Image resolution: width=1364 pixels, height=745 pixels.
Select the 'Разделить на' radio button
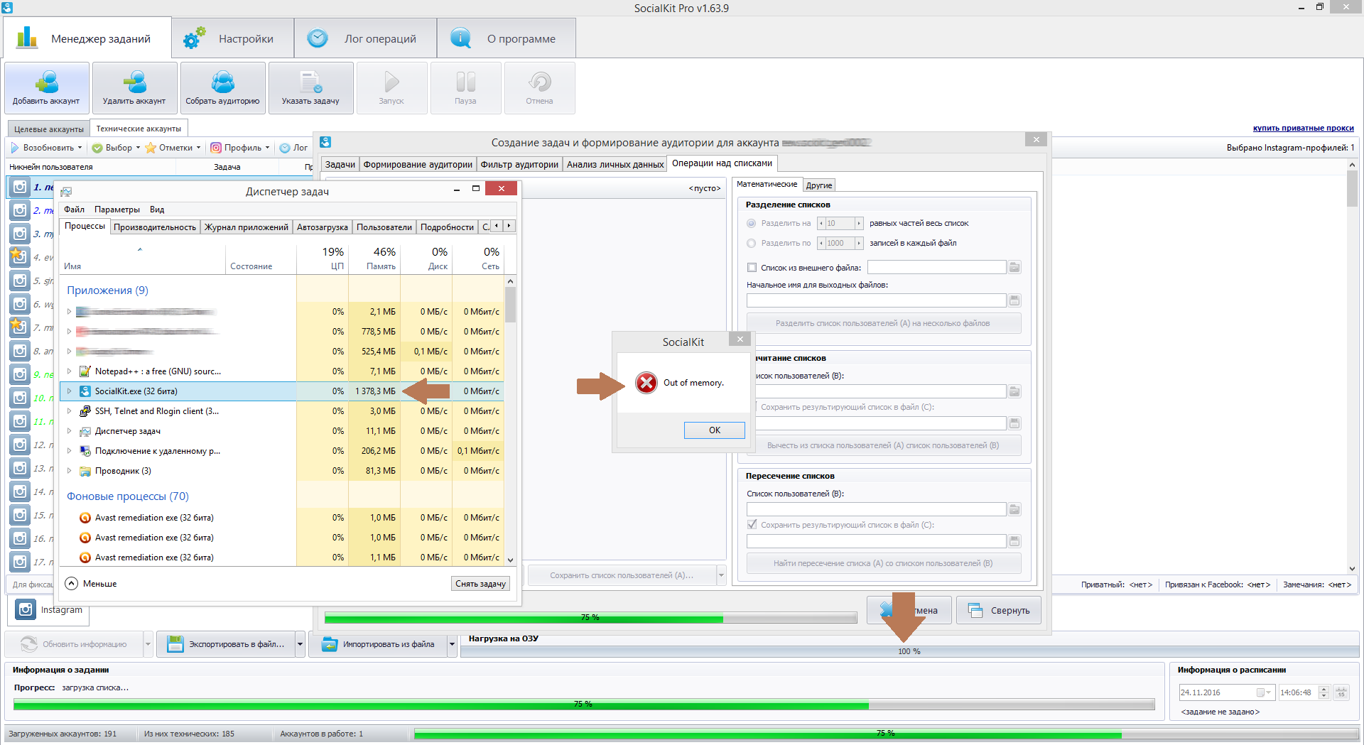coord(751,224)
